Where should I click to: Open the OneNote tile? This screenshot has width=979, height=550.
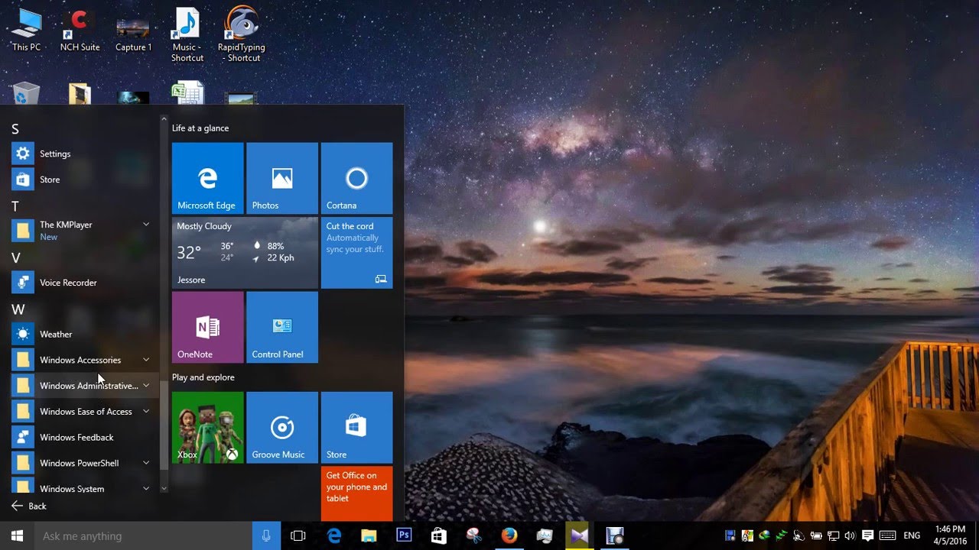coord(208,327)
